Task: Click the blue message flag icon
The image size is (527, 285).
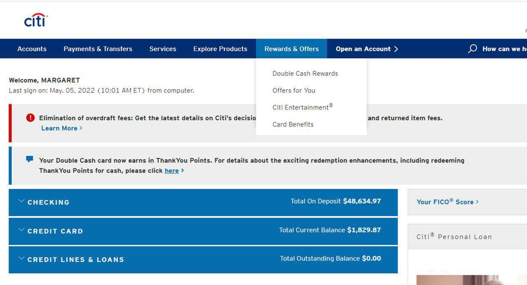Action: pyautogui.click(x=30, y=159)
